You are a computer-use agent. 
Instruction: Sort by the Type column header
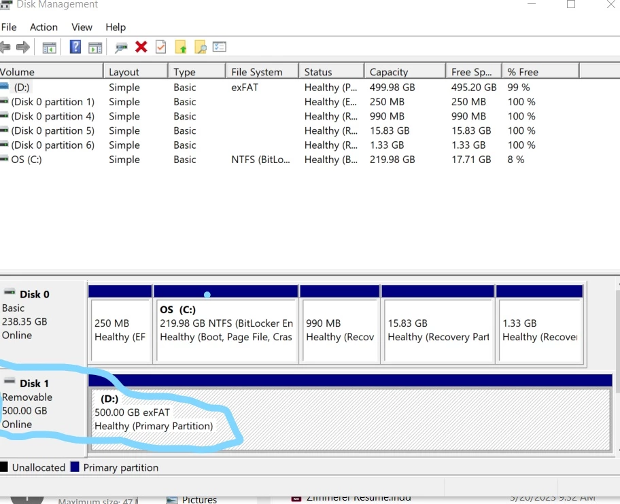tap(197, 71)
